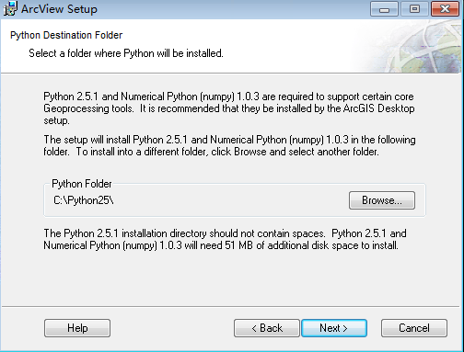Continue with the Next button
The width and height of the screenshot is (464, 352).
click(334, 328)
